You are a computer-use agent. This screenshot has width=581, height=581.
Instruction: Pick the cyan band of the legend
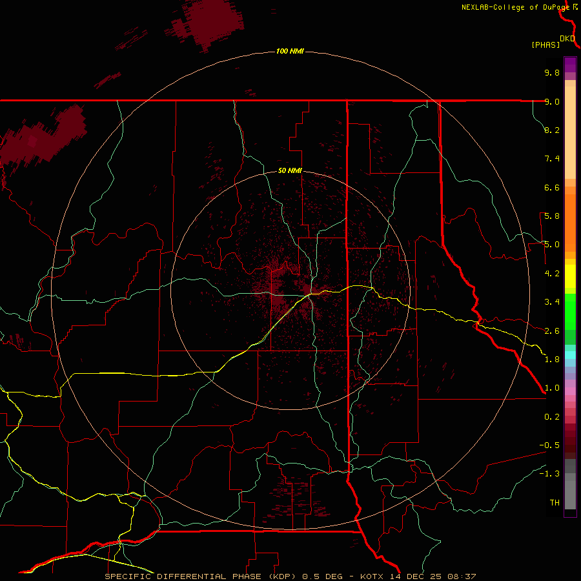click(570, 355)
